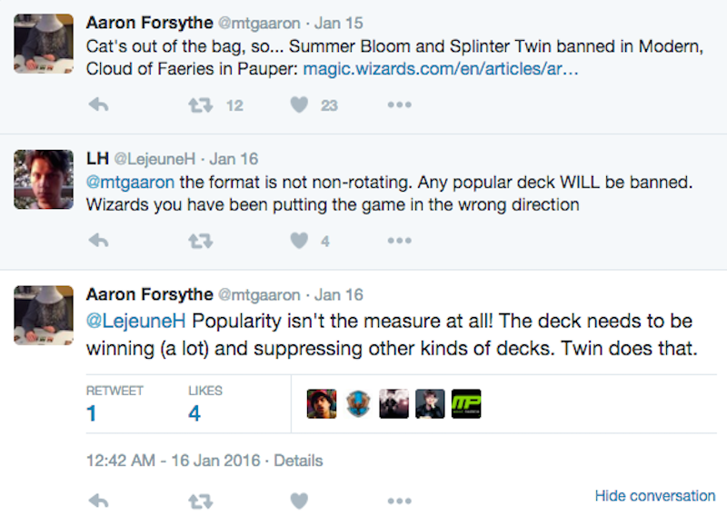Open the @LejeuneH mention

(x=135, y=321)
